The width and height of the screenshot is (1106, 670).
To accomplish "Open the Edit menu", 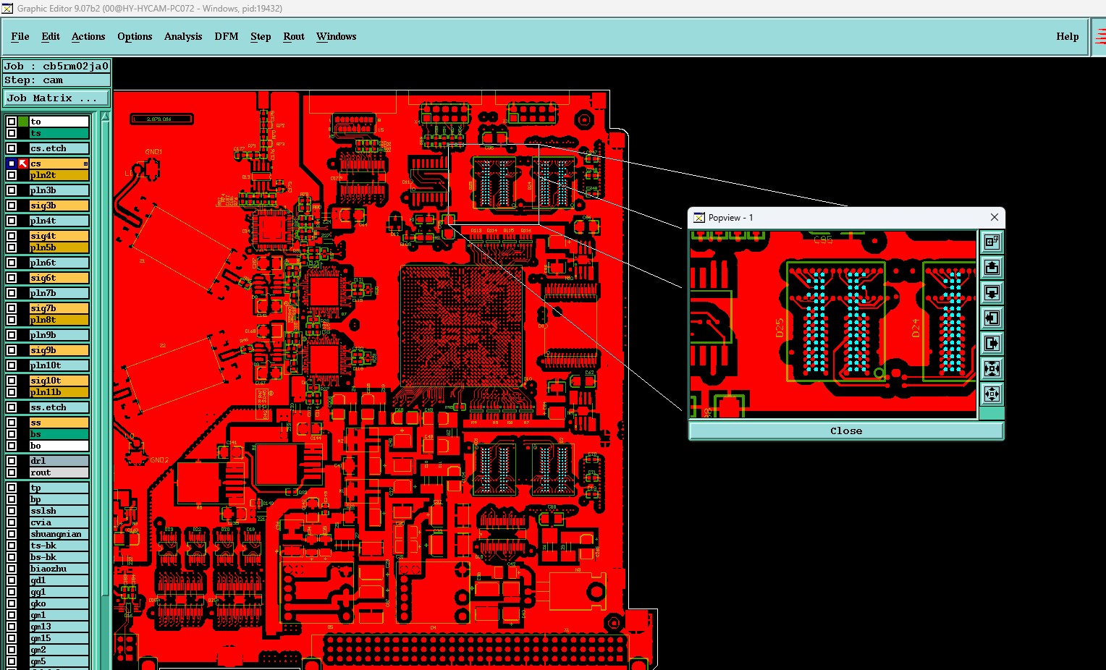I will tap(51, 36).
